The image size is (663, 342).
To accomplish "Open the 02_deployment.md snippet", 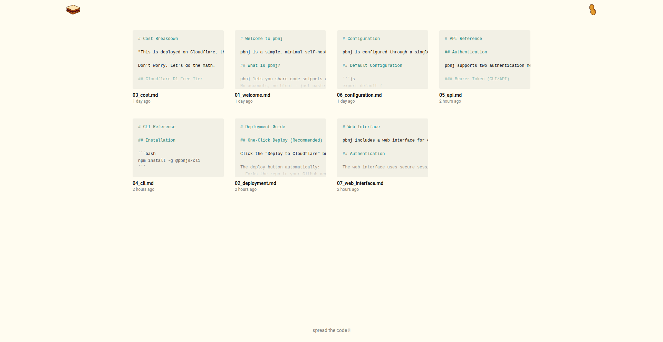I will 255,183.
